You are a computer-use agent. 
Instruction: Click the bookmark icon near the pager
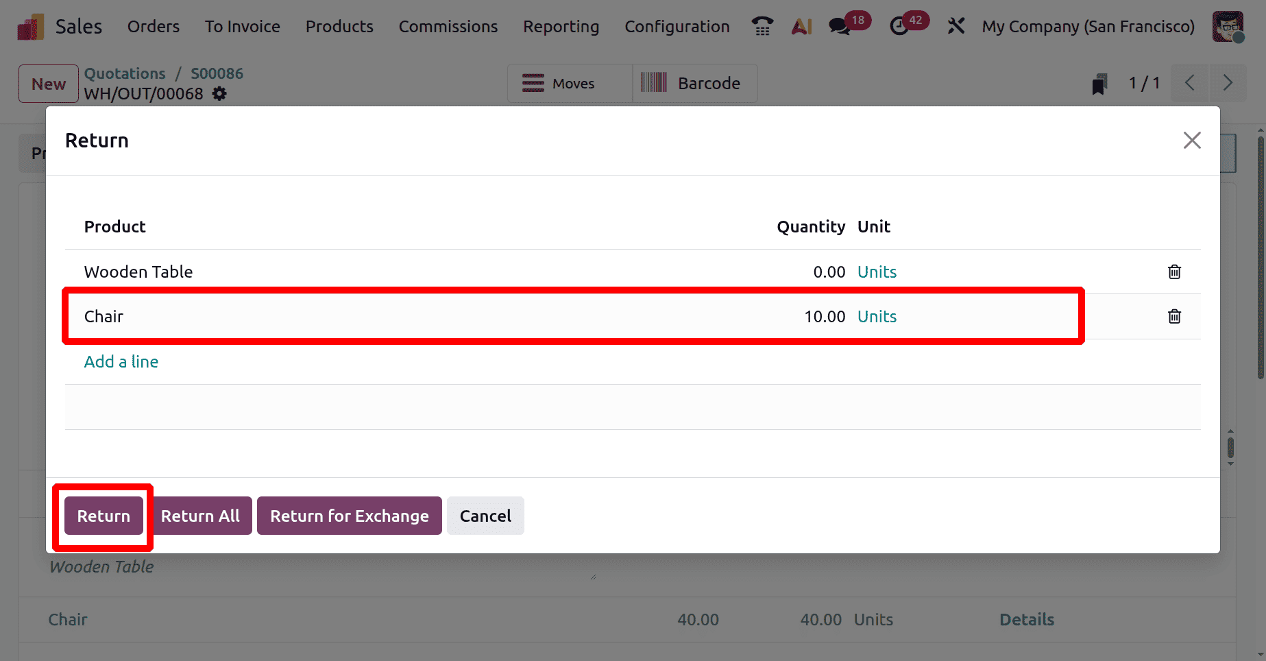coord(1099,83)
